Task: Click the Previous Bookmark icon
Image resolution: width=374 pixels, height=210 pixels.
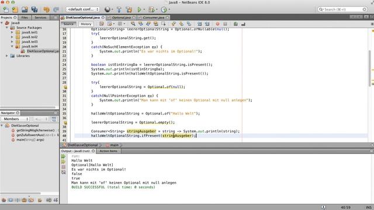Action: pos(174,24)
